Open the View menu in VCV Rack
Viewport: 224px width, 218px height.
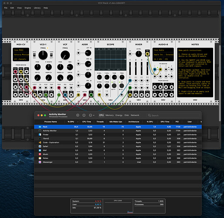click(19, 8)
